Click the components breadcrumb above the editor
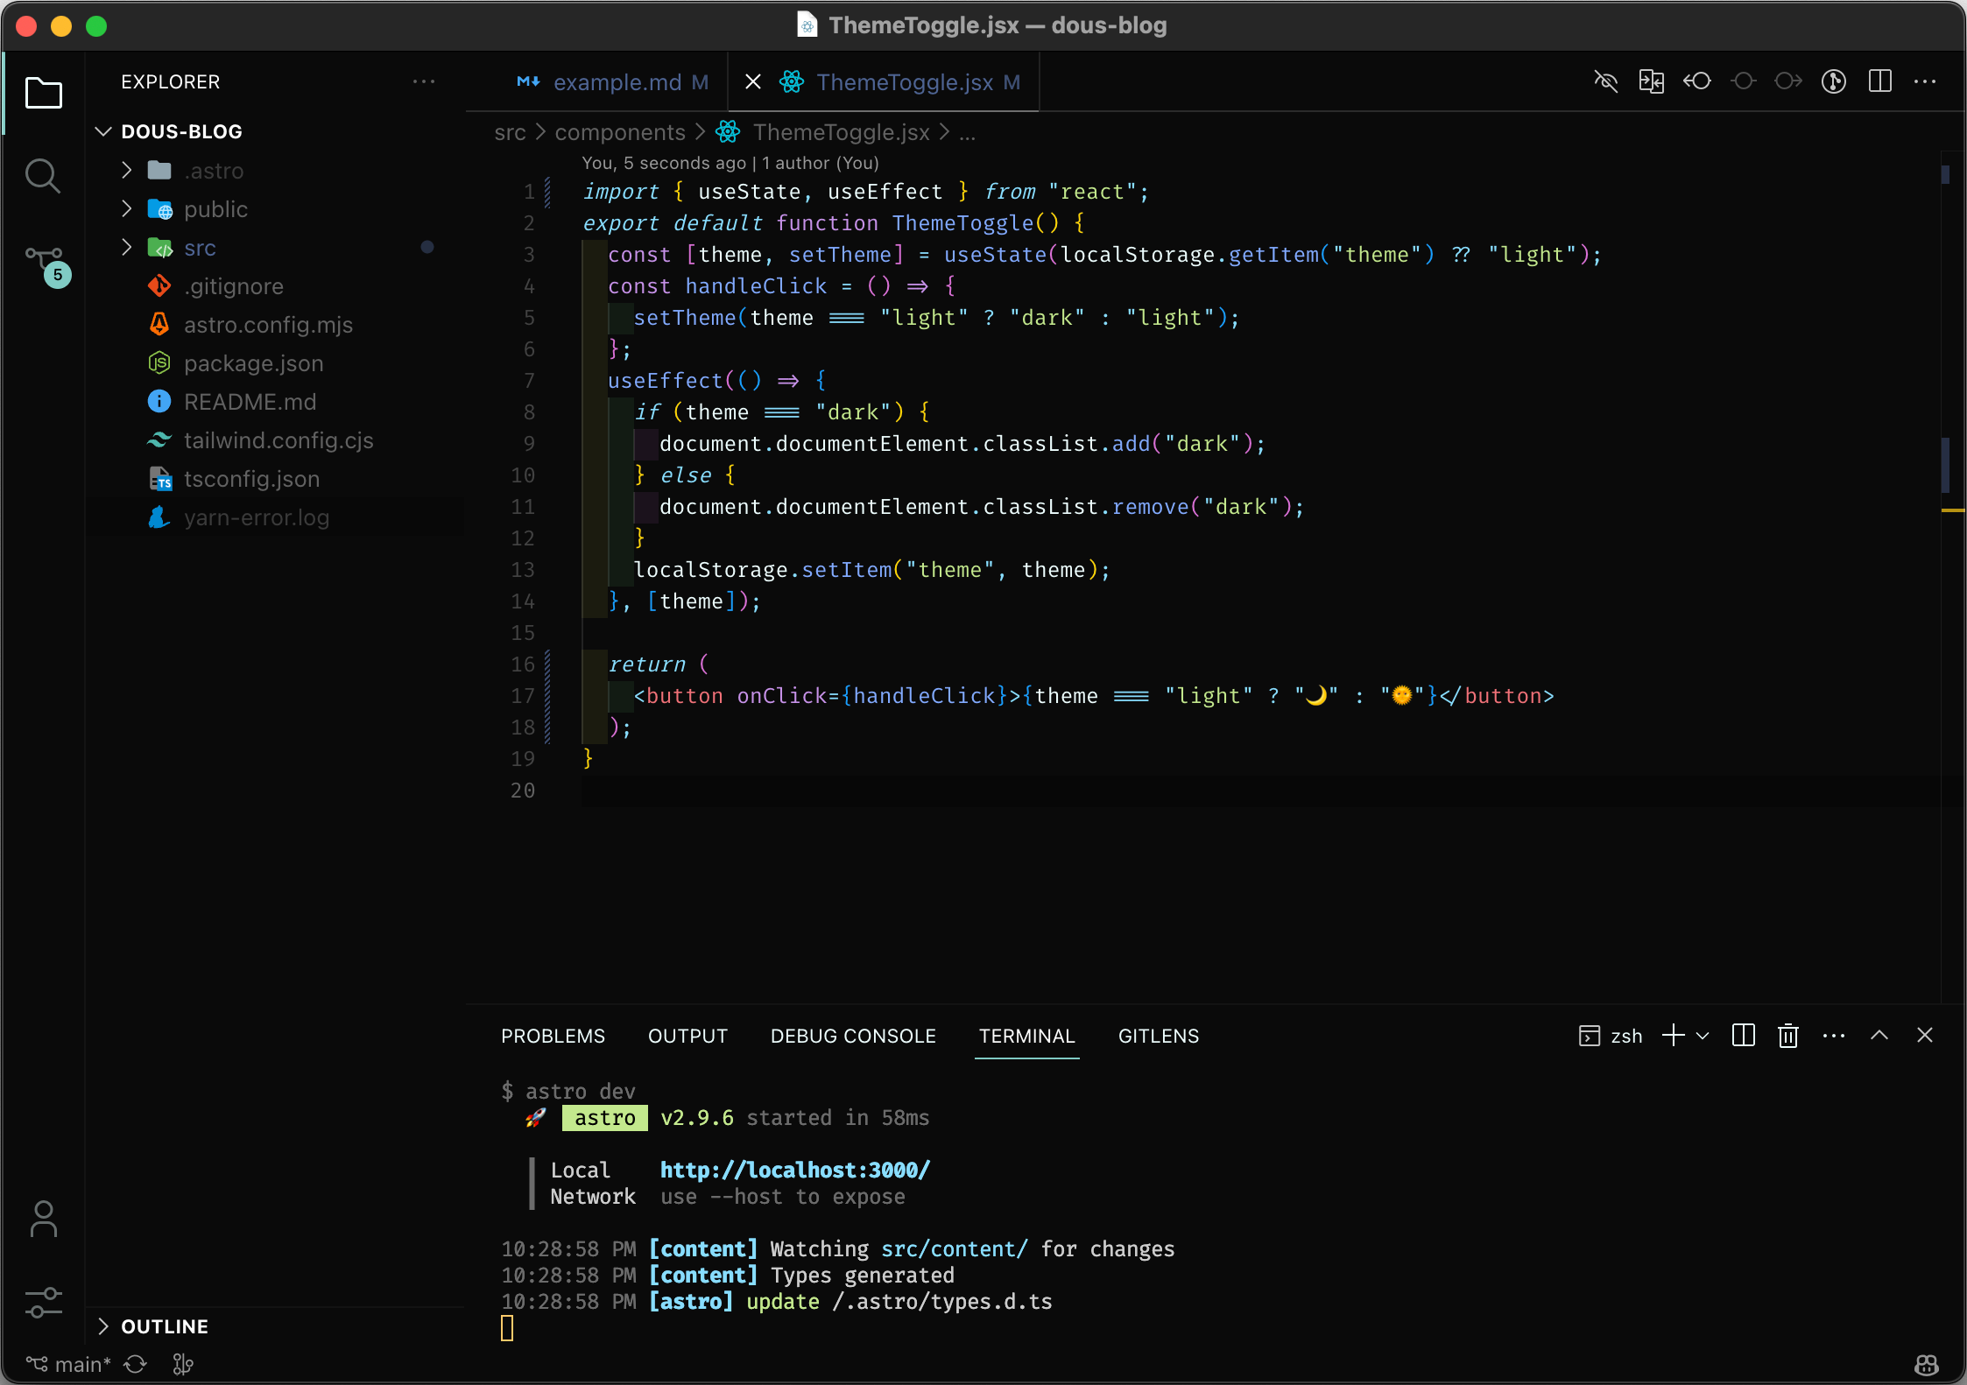Viewport: 1967px width, 1385px height. (619, 132)
